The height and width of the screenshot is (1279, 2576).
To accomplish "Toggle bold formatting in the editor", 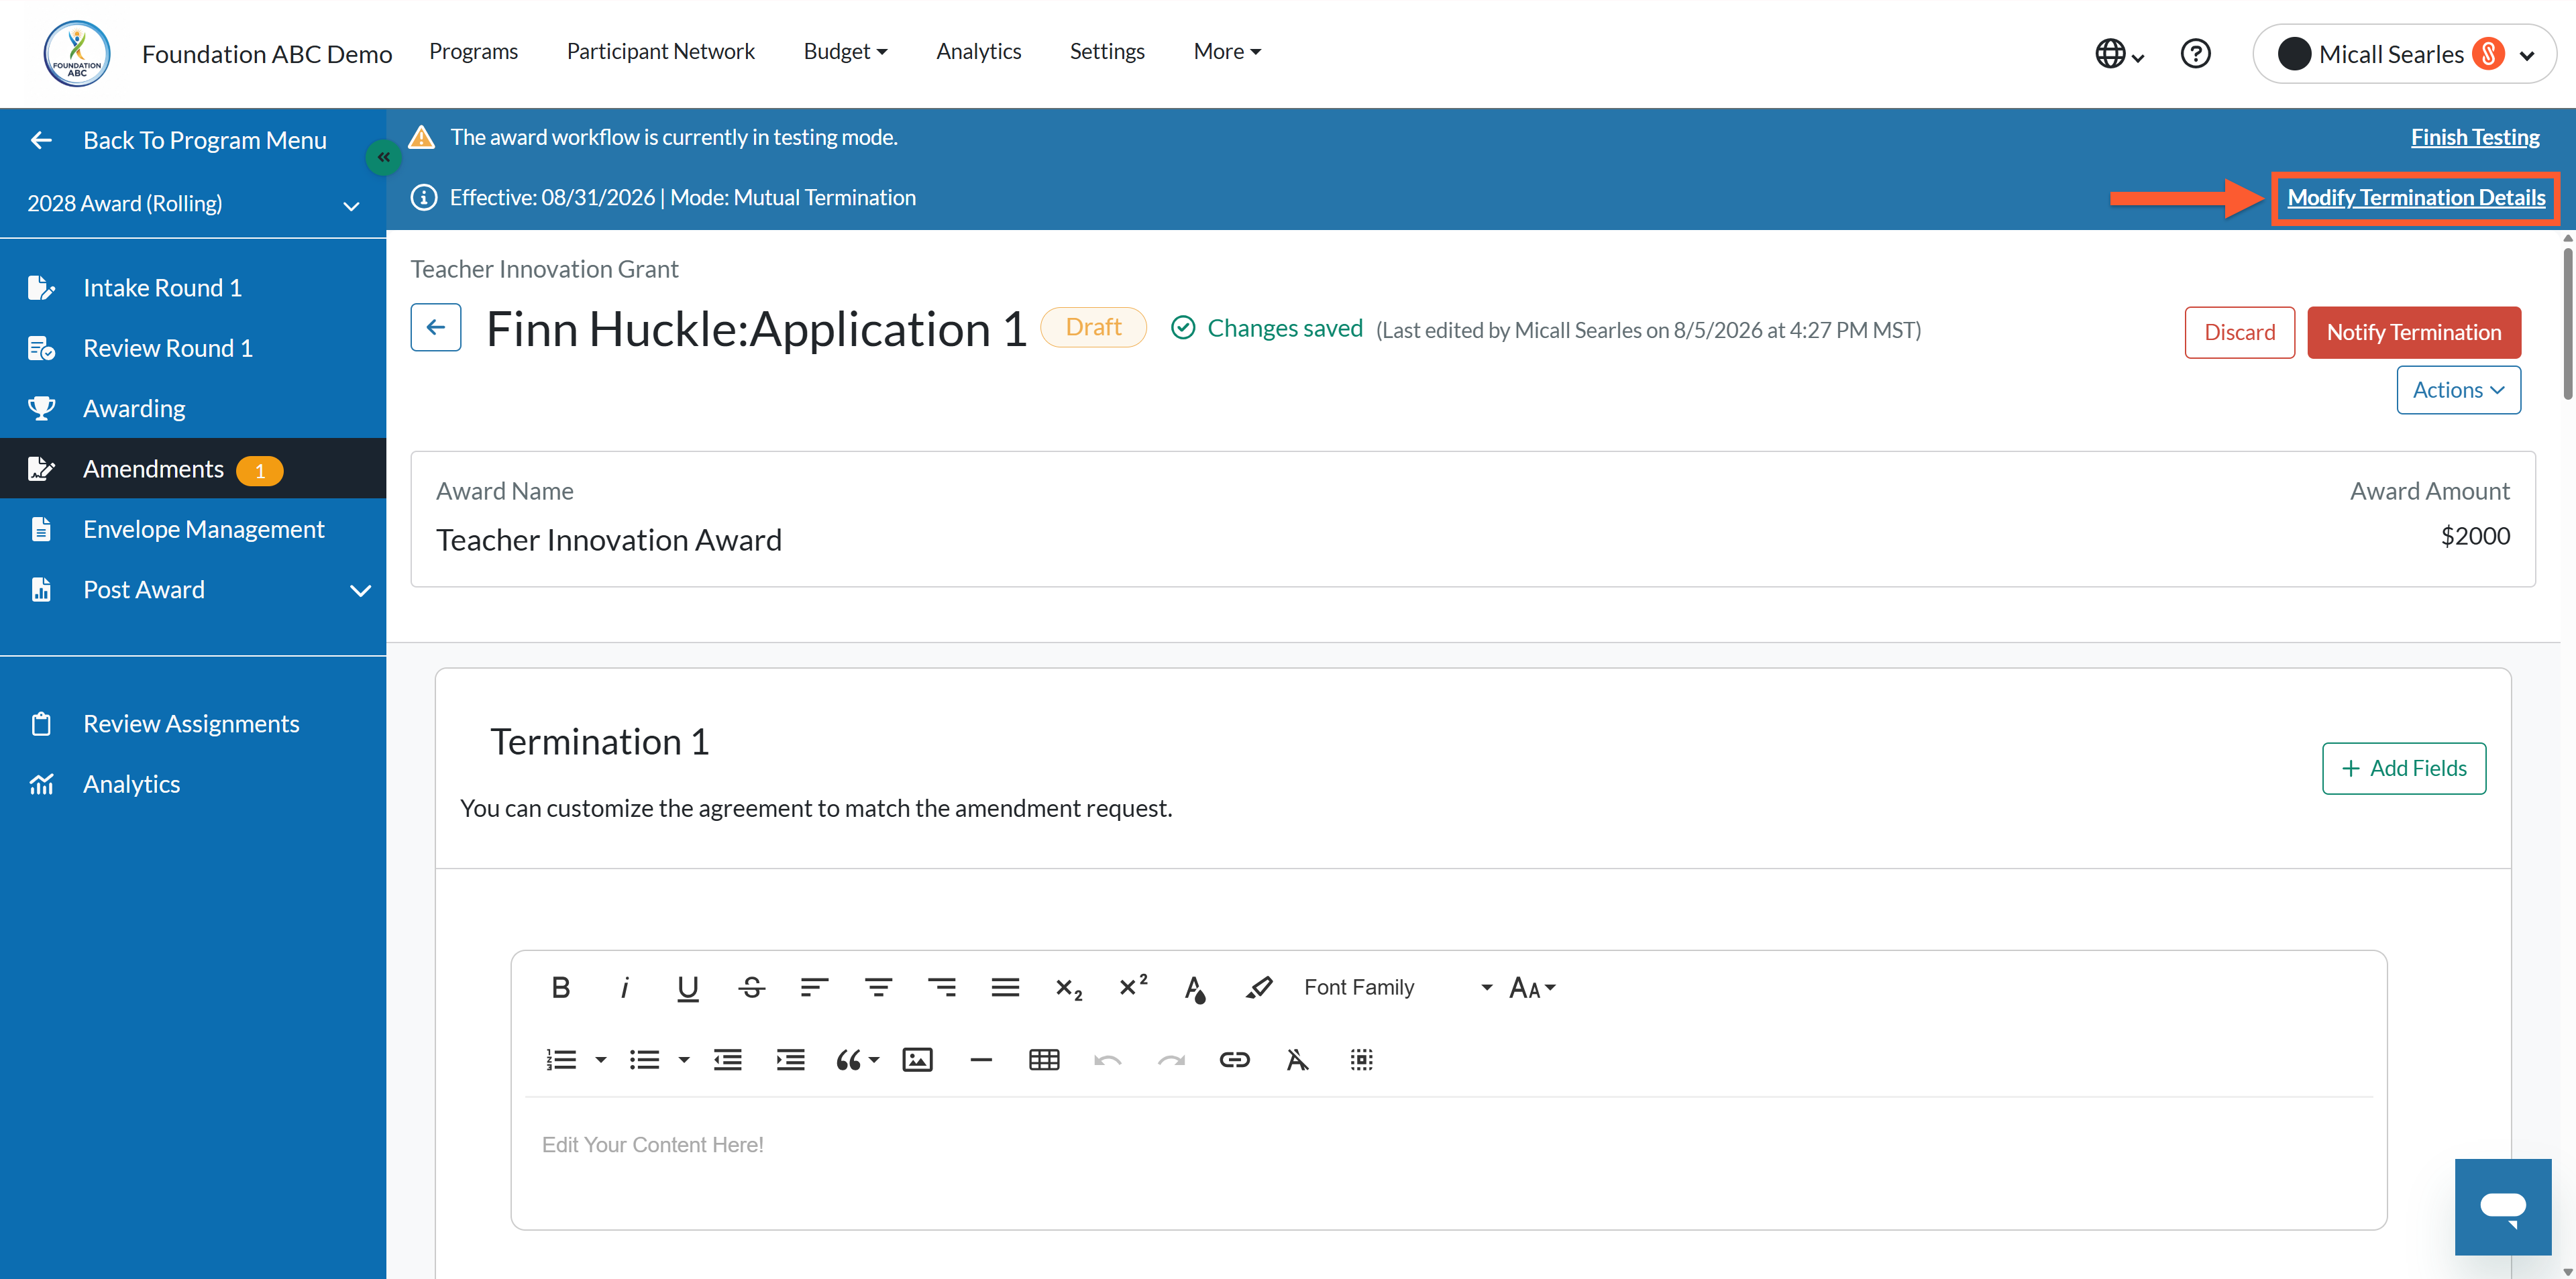I will coord(561,988).
